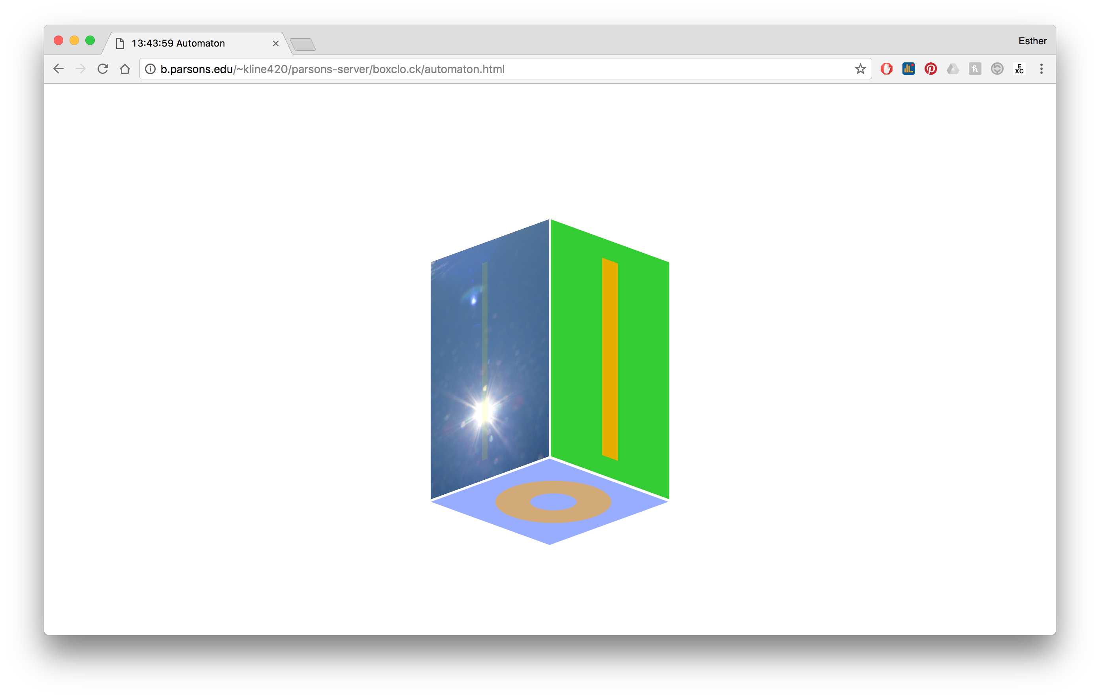Click the Pinterest save extension icon

click(930, 69)
